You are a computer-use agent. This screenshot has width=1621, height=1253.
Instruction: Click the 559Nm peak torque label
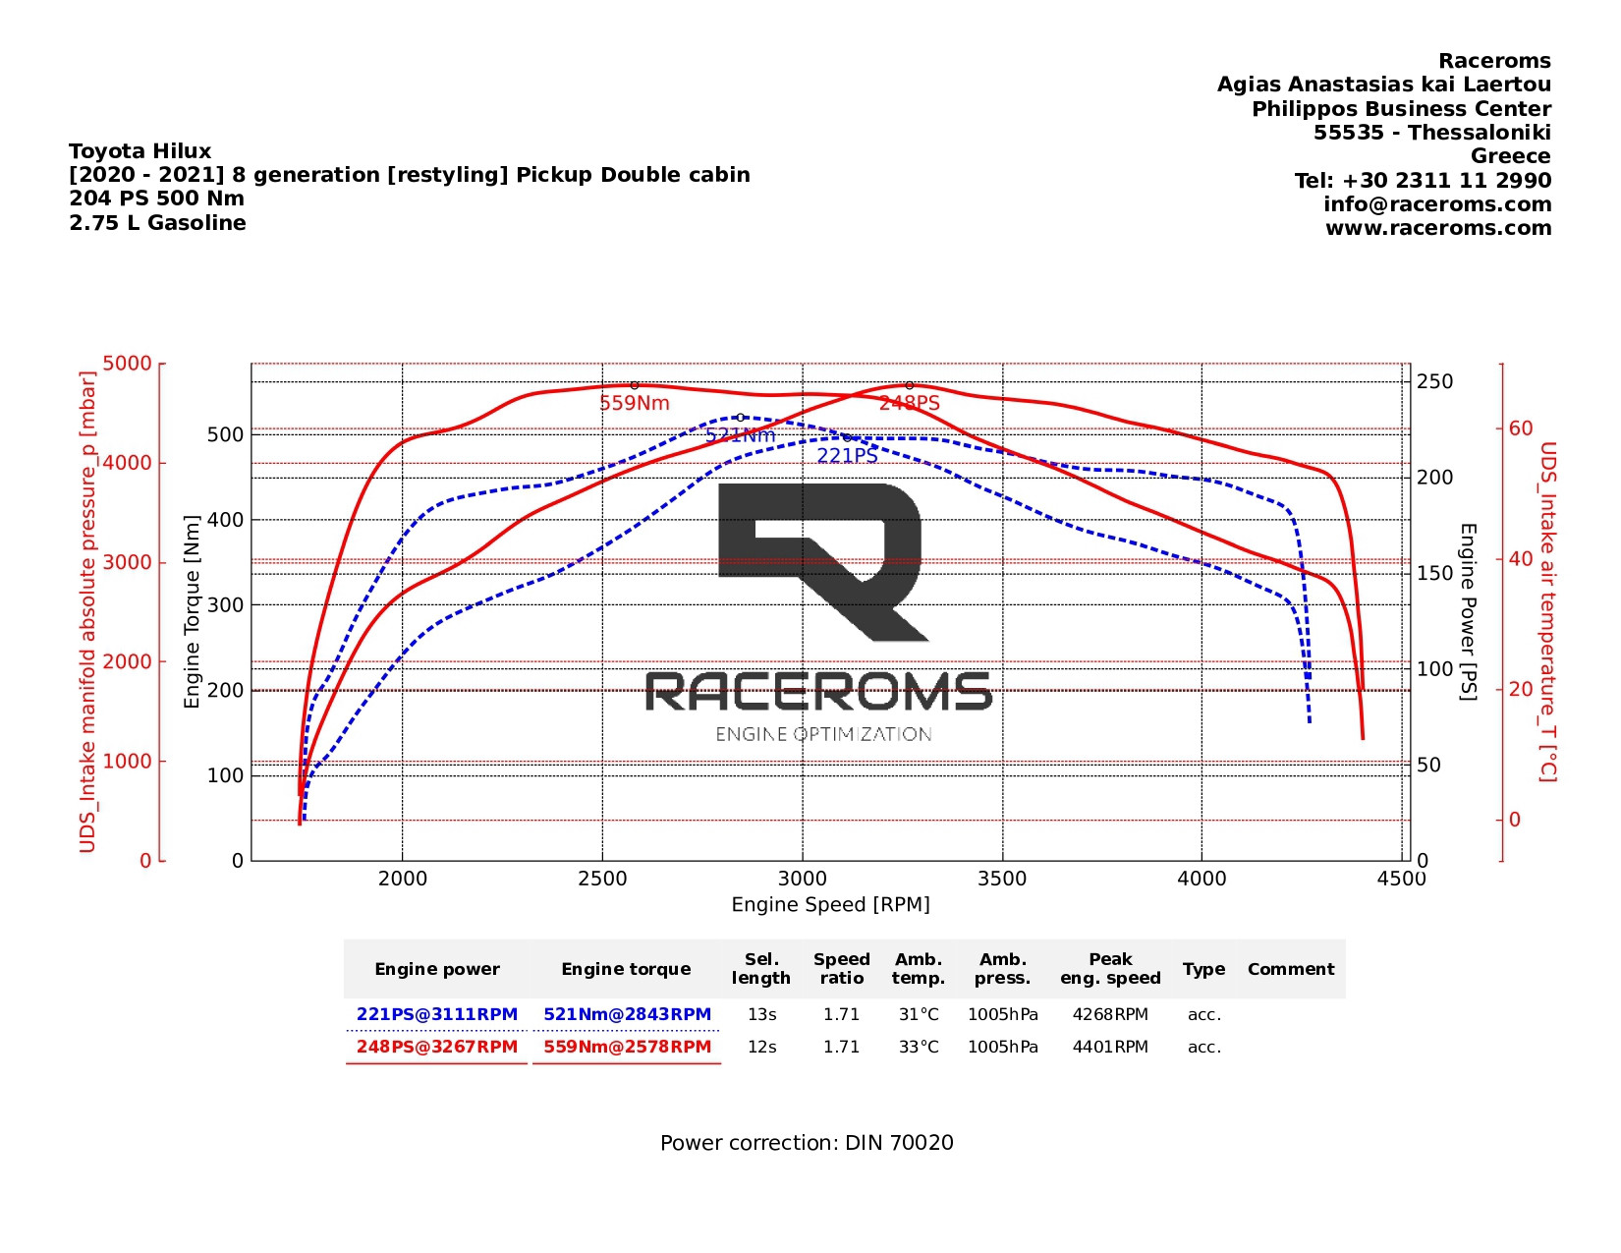click(x=635, y=403)
